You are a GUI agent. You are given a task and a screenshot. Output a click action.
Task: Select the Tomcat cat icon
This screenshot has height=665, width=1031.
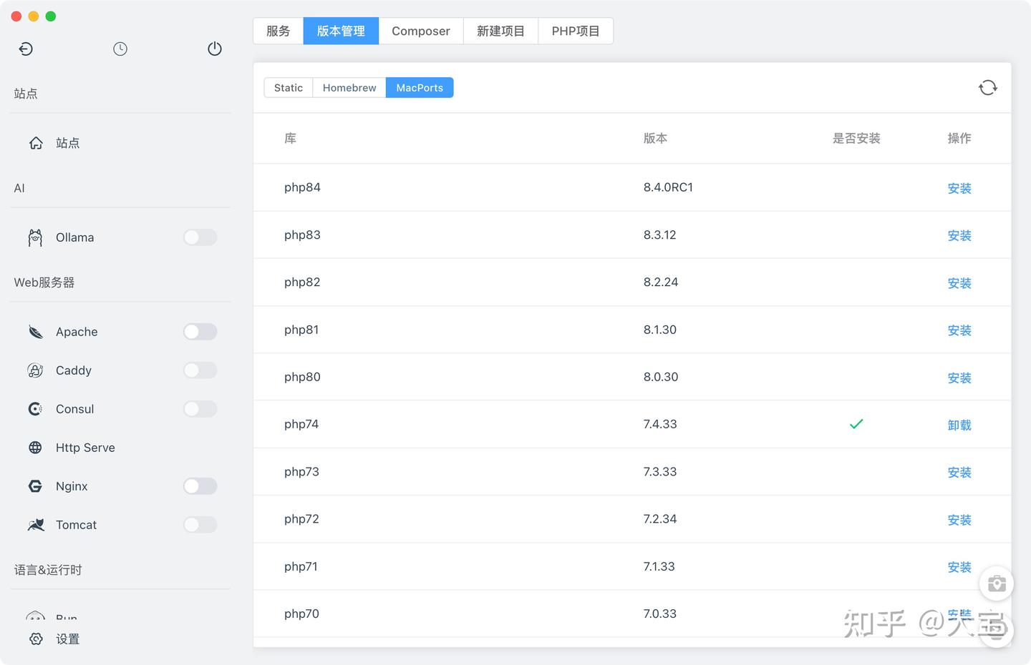35,524
